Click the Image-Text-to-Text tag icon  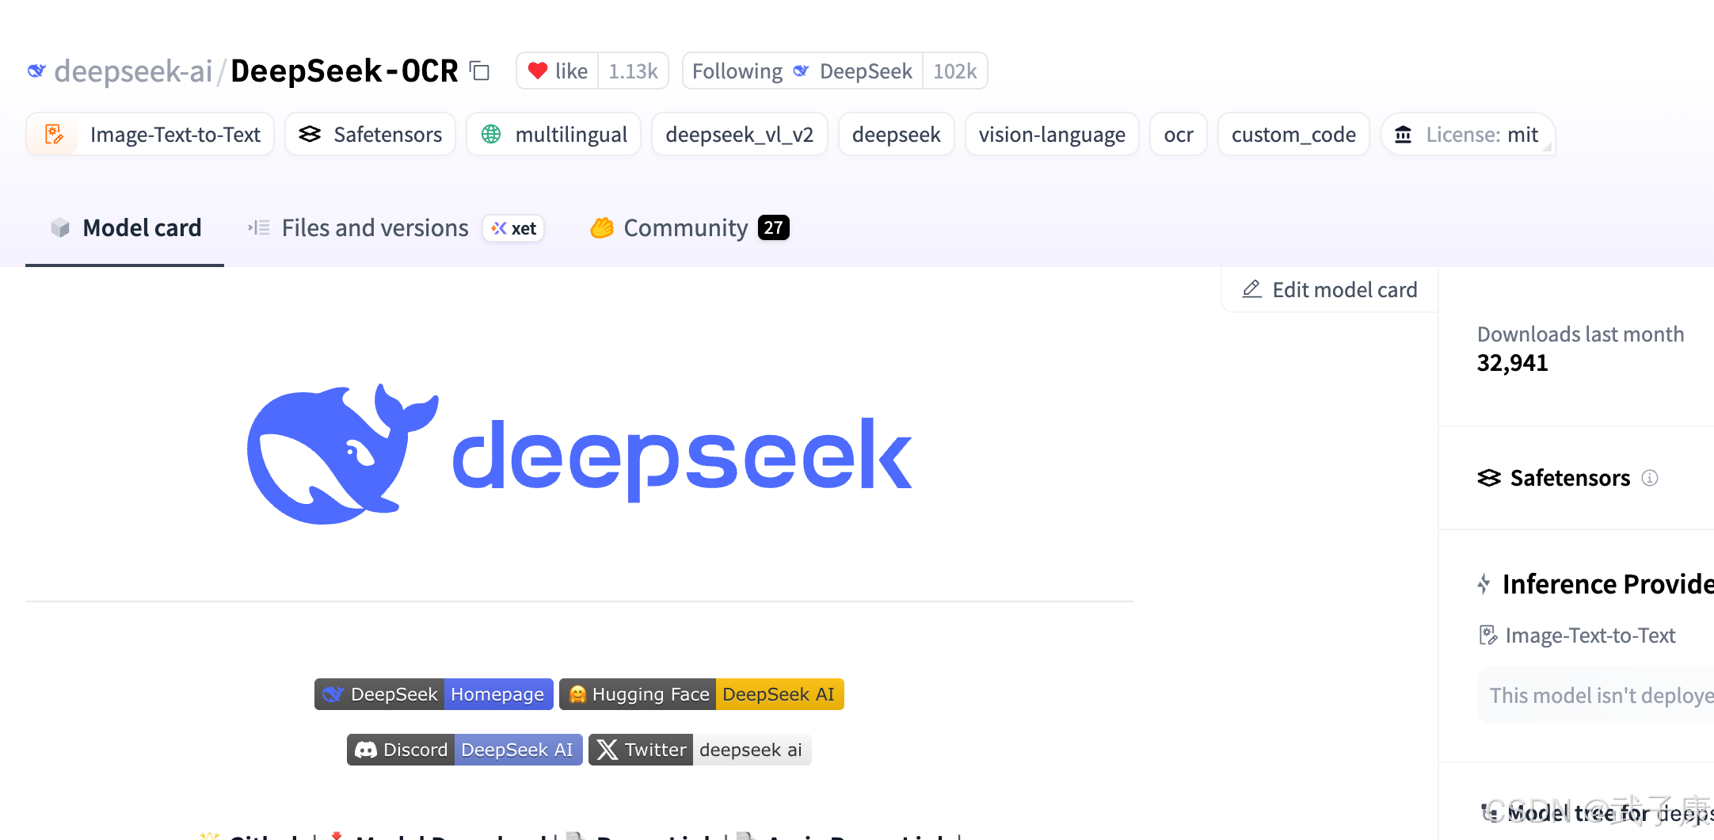pyautogui.click(x=54, y=135)
